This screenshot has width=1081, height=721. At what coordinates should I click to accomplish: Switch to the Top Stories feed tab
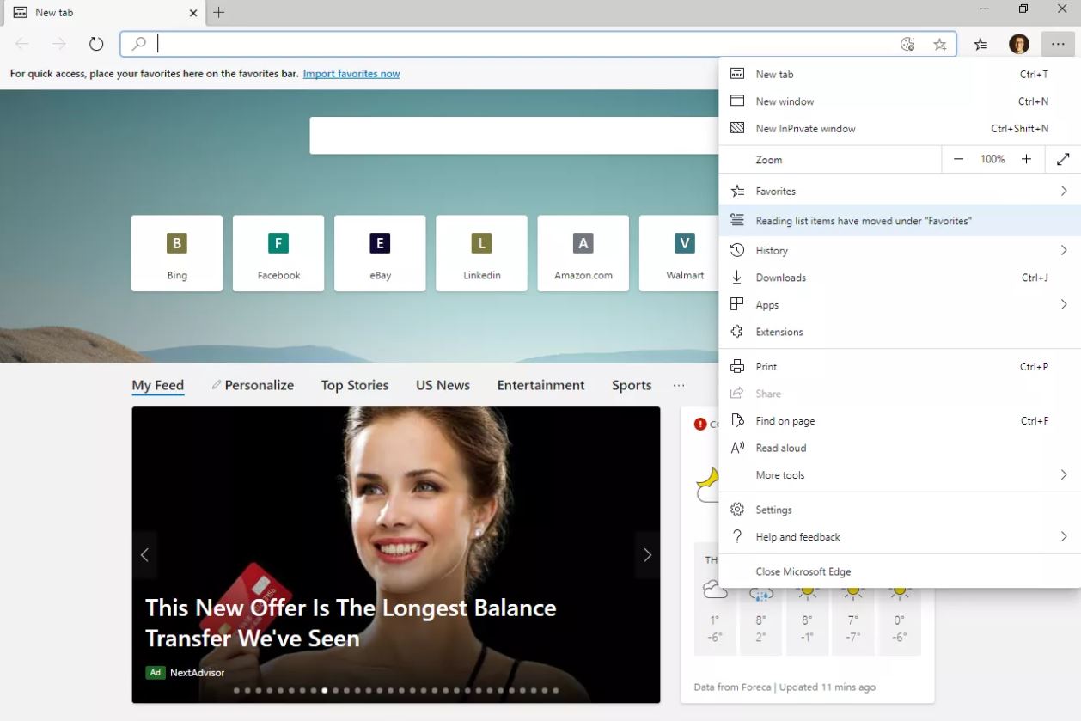pos(354,385)
